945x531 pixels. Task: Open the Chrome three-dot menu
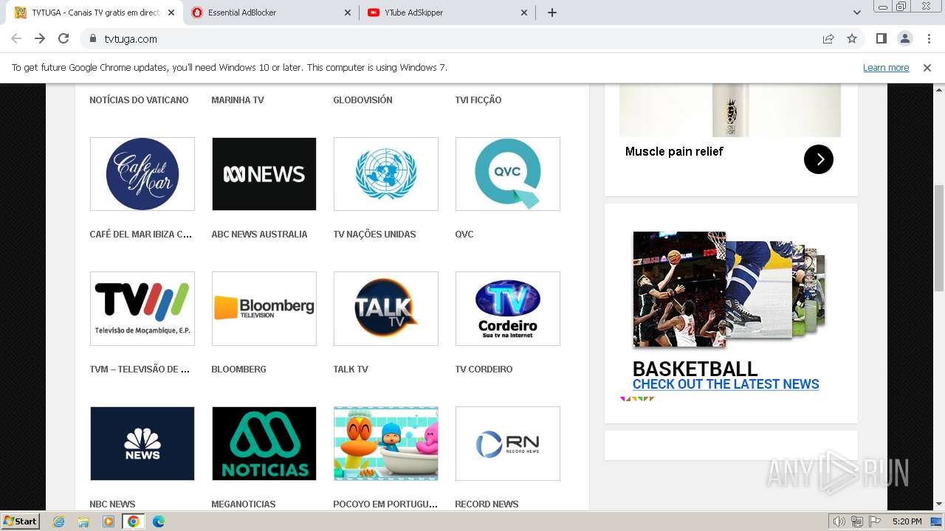[x=928, y=38]
